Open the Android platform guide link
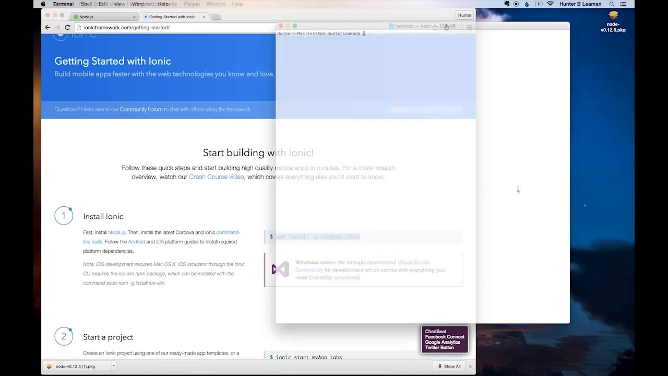Image resolution: width=668 pixels, height=376 pixels. pyautogui.click(x=136, y=242)
